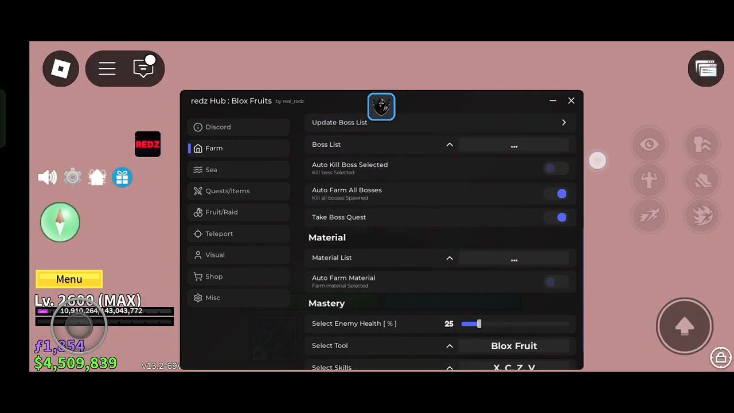
Task: Open the Quests/Items tab
Action: pos(239,191)
